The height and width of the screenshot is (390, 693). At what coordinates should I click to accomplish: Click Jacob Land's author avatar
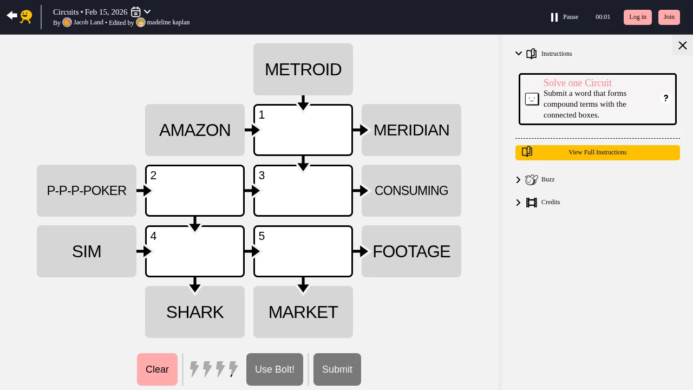[x=67, y=23]
